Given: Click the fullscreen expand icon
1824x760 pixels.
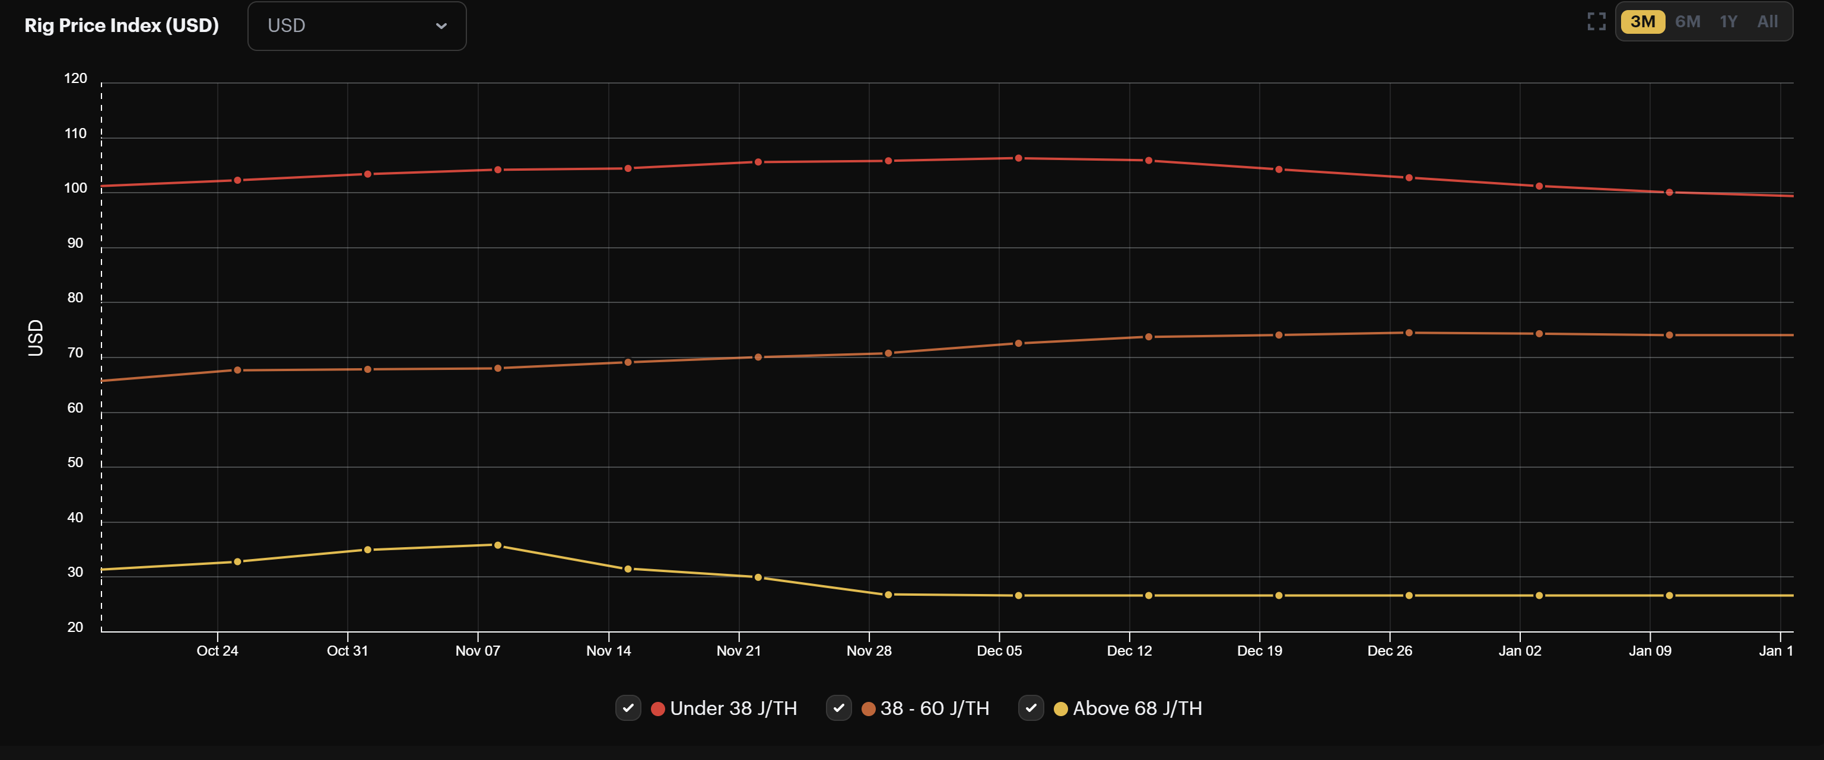Looking at the screenshot, I should click(1596, 22).
